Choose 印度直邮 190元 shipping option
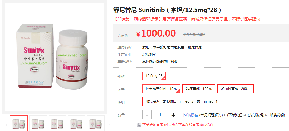289x131 pixels. (x=199, y=89)
